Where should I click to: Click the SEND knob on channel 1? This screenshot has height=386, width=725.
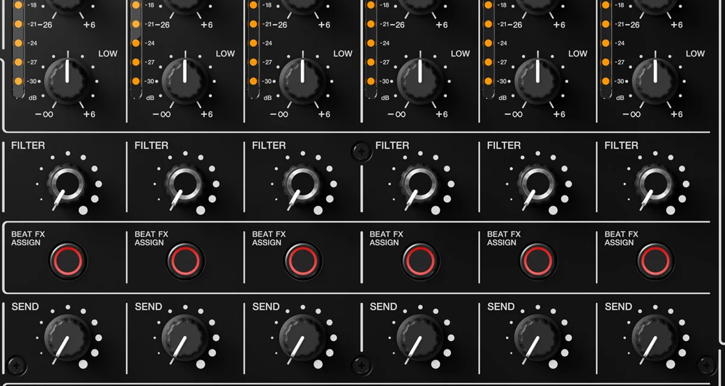click(x=67, y=338)
